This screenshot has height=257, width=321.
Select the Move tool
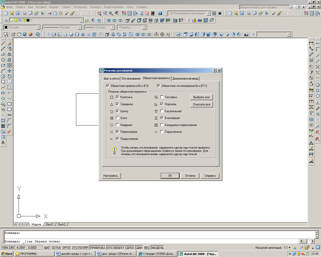coord(10,71)
